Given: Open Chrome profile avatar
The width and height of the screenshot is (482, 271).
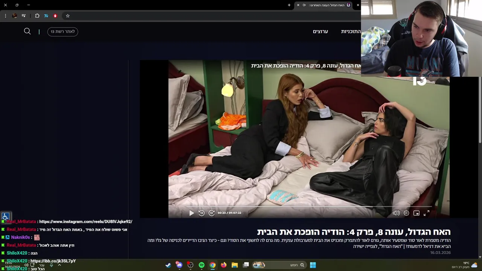Looking at the screenshot, I should (14, 16).
